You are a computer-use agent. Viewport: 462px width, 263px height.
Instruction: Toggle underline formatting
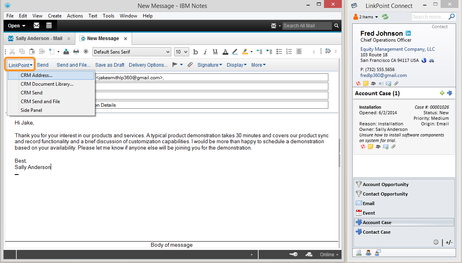tap(215, 52)
